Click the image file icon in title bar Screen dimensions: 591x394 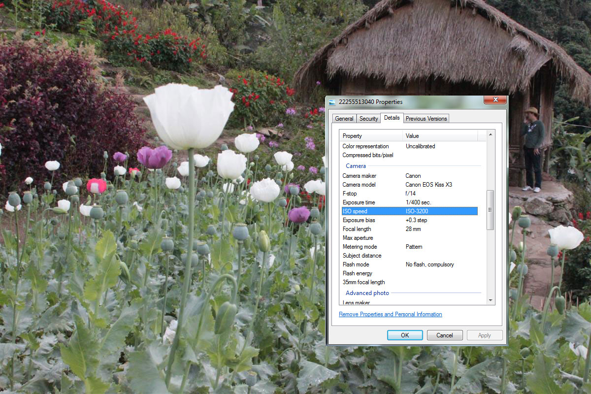(332, 102)
